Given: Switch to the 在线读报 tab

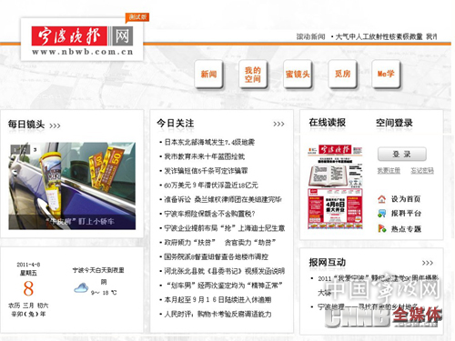Looking at the screenshot, I should [327, 123].
